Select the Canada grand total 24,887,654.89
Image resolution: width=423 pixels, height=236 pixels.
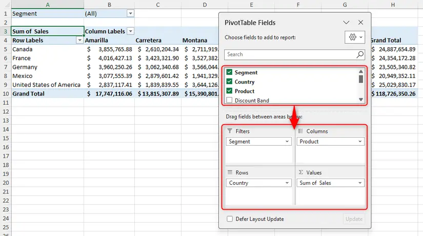point(394,49)
